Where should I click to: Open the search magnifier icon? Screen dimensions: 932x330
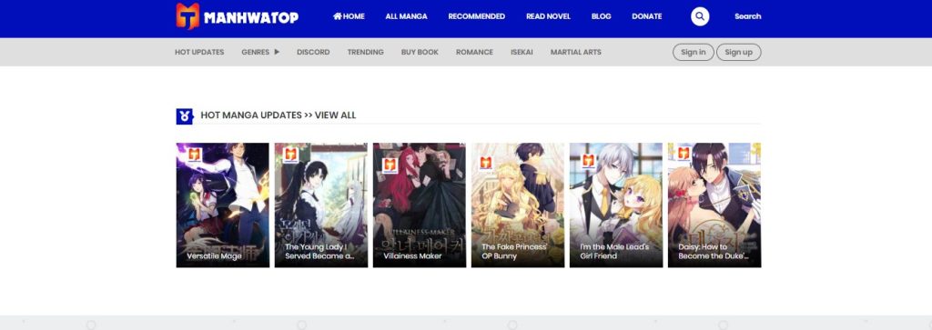pyautogui.click(x=700, y=16)
